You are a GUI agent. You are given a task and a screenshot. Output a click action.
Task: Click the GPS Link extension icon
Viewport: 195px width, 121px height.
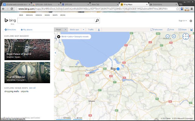pos(182,9)
